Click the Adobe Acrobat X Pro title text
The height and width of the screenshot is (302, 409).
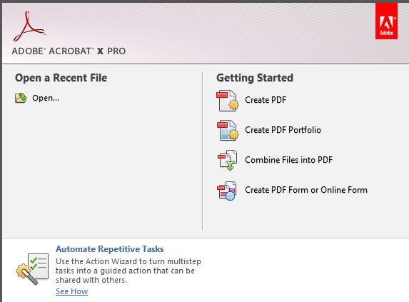tap(69, 51)
